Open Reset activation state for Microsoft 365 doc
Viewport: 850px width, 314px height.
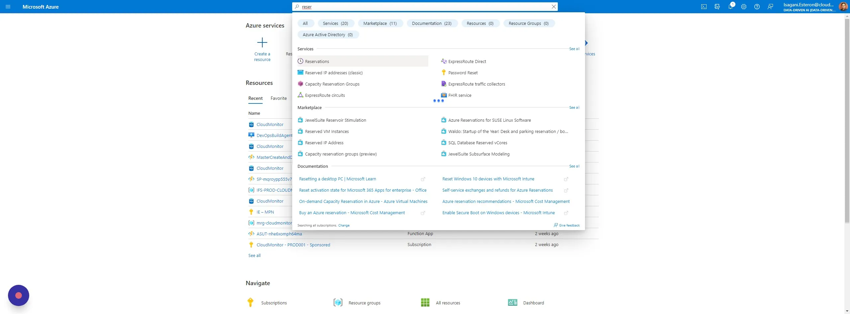click(363, 190)
